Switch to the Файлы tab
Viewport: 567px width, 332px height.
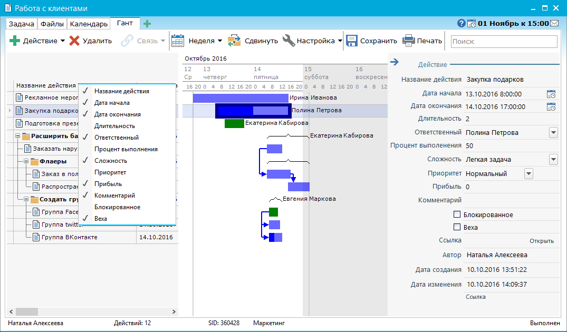pyautogui.click(x=52, y=24)
